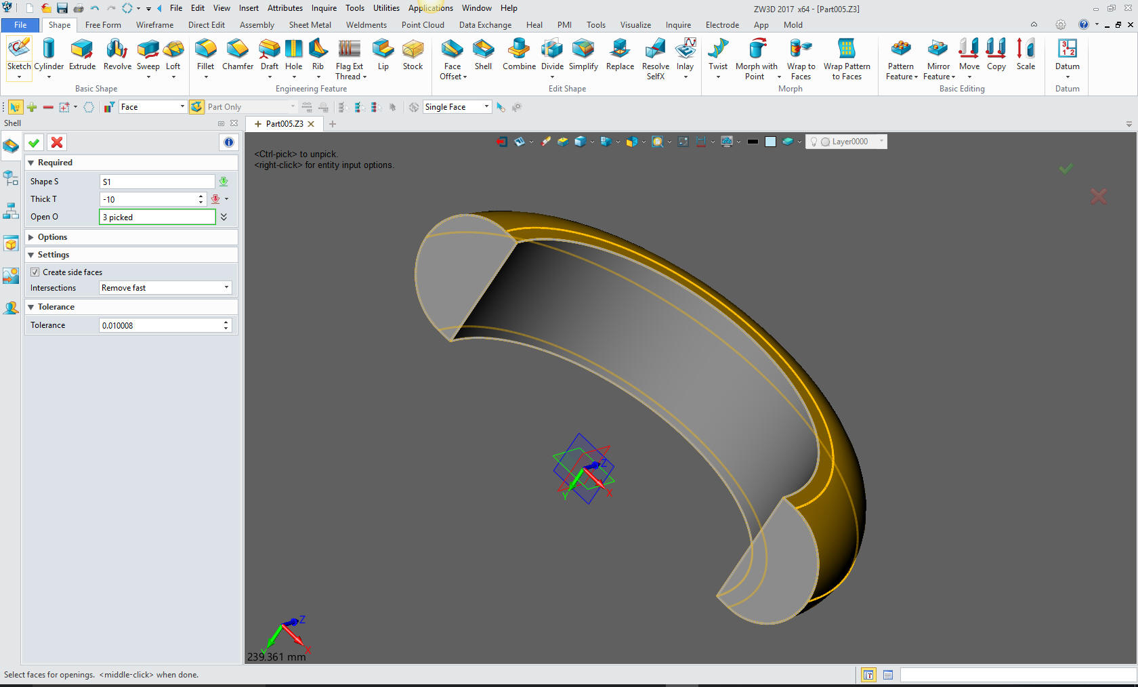Screen dimensions: 1138x687
Task: Select the Scale tool
Action: coord(1026,55)
